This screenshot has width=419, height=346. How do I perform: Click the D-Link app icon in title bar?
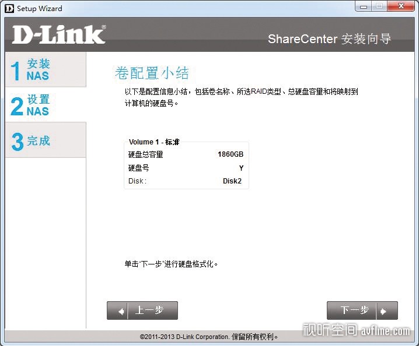[9, 8]
